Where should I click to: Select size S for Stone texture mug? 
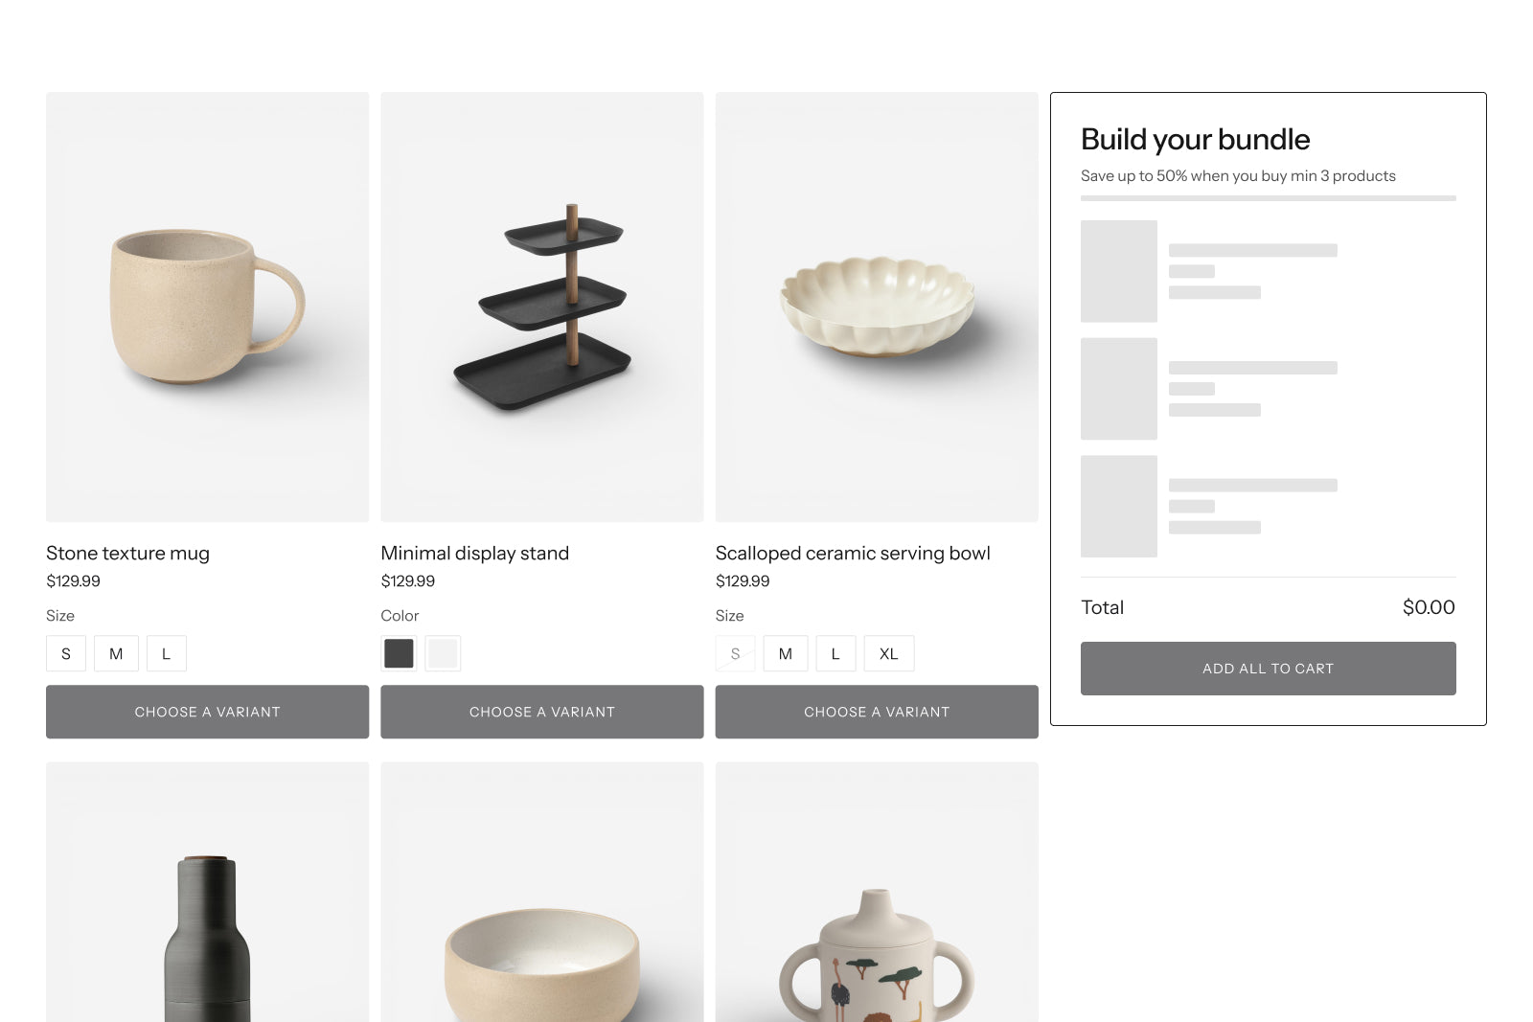coord(65,653)
